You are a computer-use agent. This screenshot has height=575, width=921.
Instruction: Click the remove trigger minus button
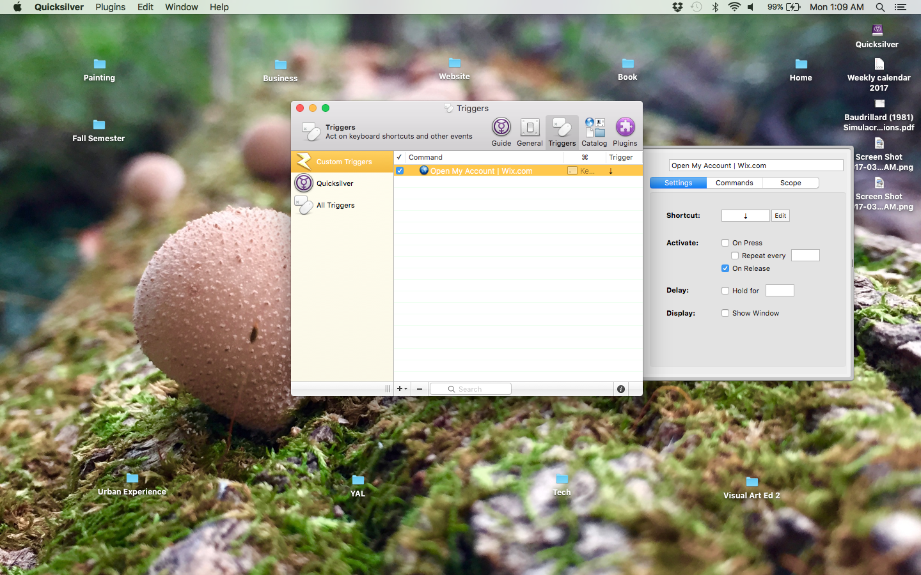click(x=420, y=389)
